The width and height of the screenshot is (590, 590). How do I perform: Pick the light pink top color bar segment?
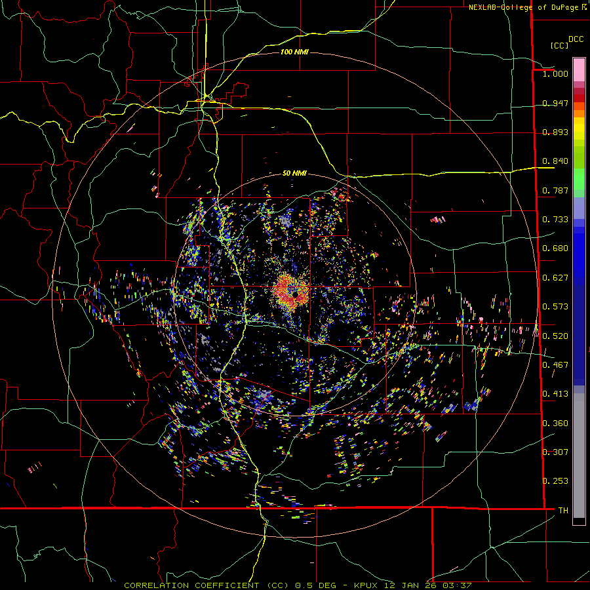point(579,70)
